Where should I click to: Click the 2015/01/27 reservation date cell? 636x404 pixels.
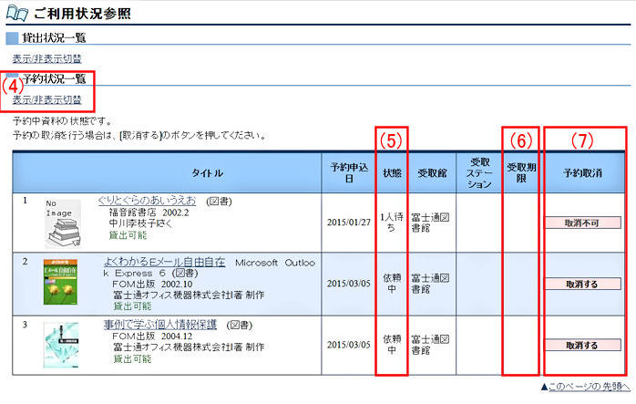(x=349, y=220)
